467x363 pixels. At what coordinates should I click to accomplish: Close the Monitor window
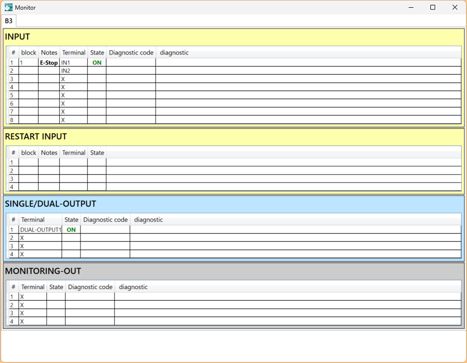pyautogui.click(x=454, y=7)
